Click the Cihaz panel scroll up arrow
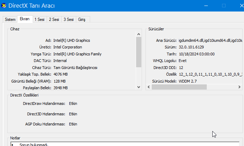 (139, 34)
